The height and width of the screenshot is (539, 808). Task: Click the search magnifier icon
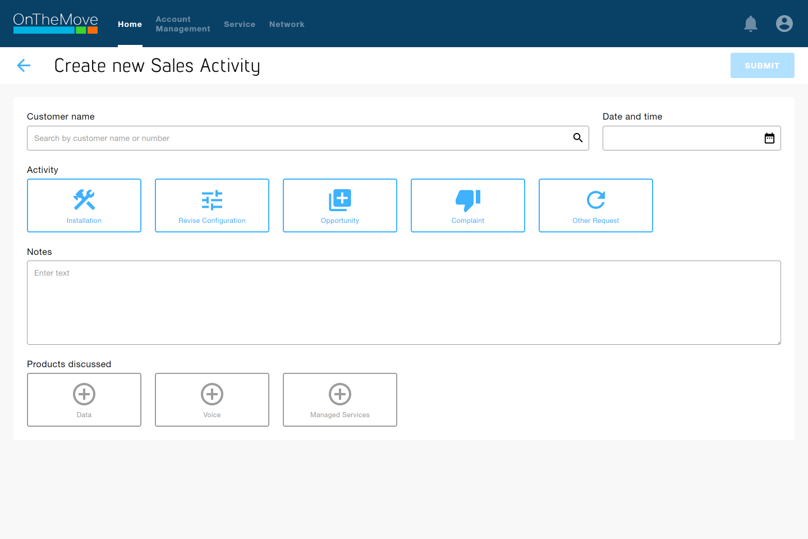(577, 138)
